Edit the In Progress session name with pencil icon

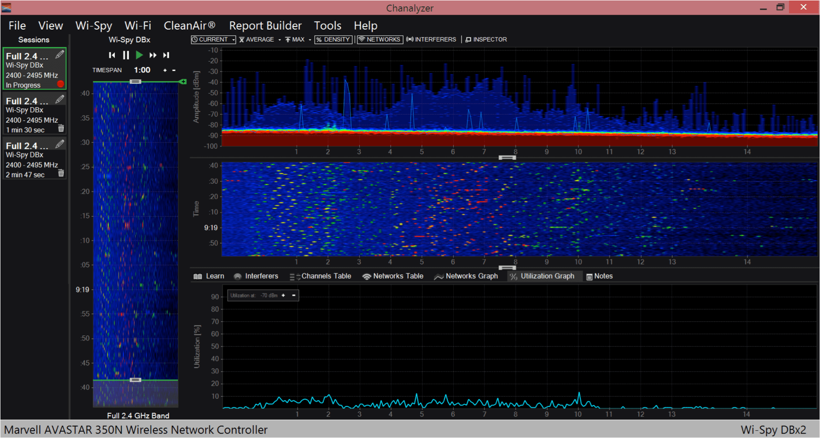(x=59, y=54)
